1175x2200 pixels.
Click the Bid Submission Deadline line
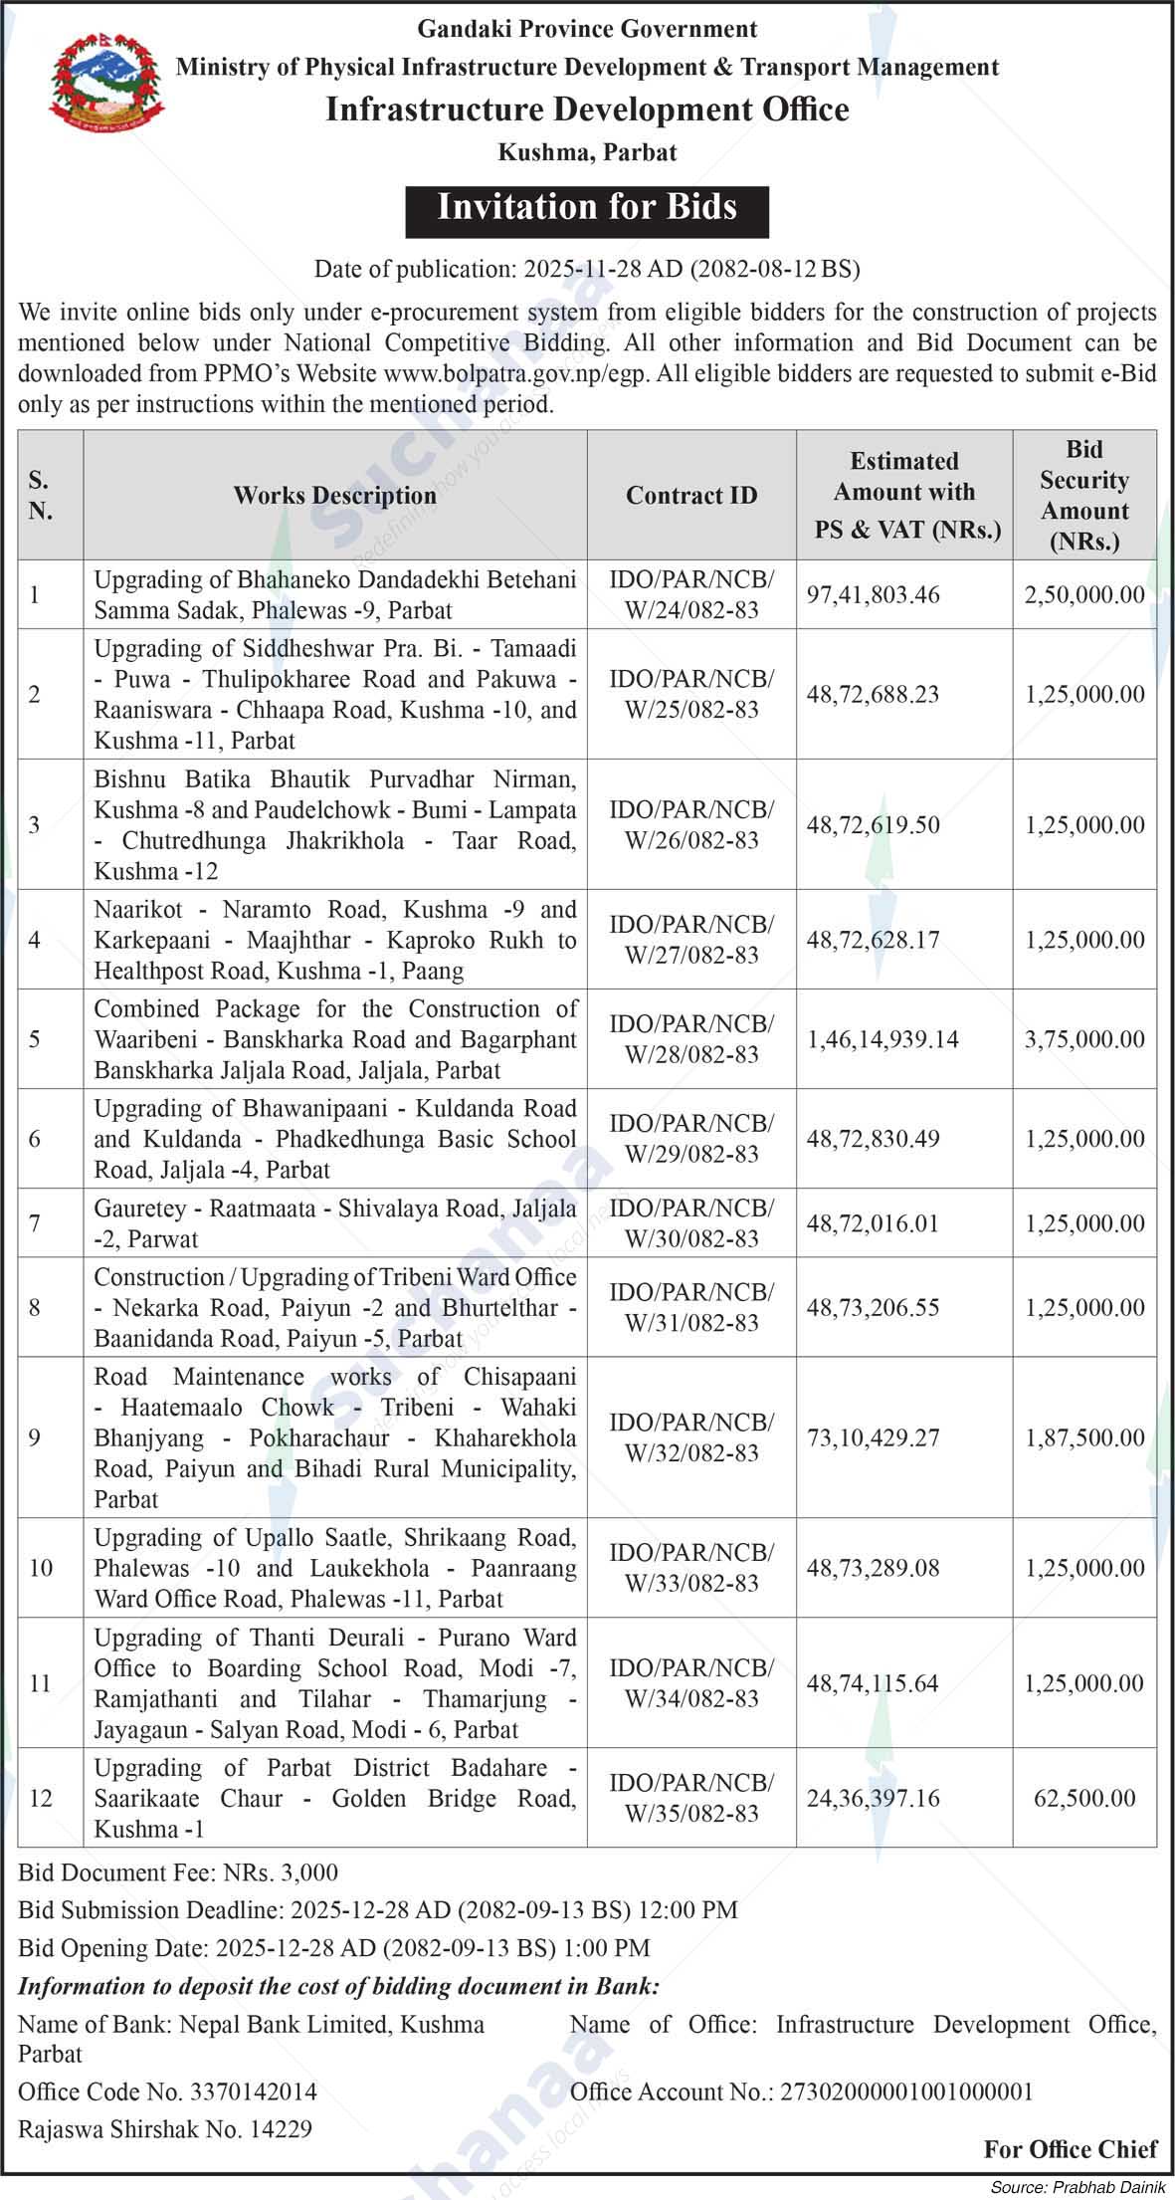[378, 1910]
